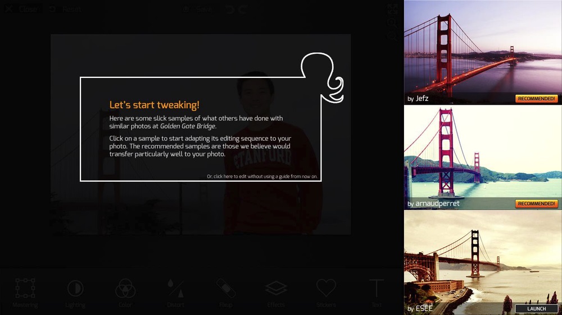
Task: Select the Lighting tool icon
Action: click(x=75, y=293)
